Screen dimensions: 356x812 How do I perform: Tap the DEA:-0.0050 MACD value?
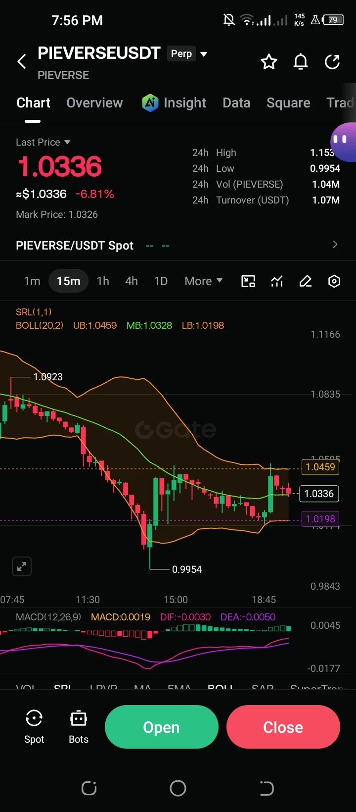pos(248,617)
